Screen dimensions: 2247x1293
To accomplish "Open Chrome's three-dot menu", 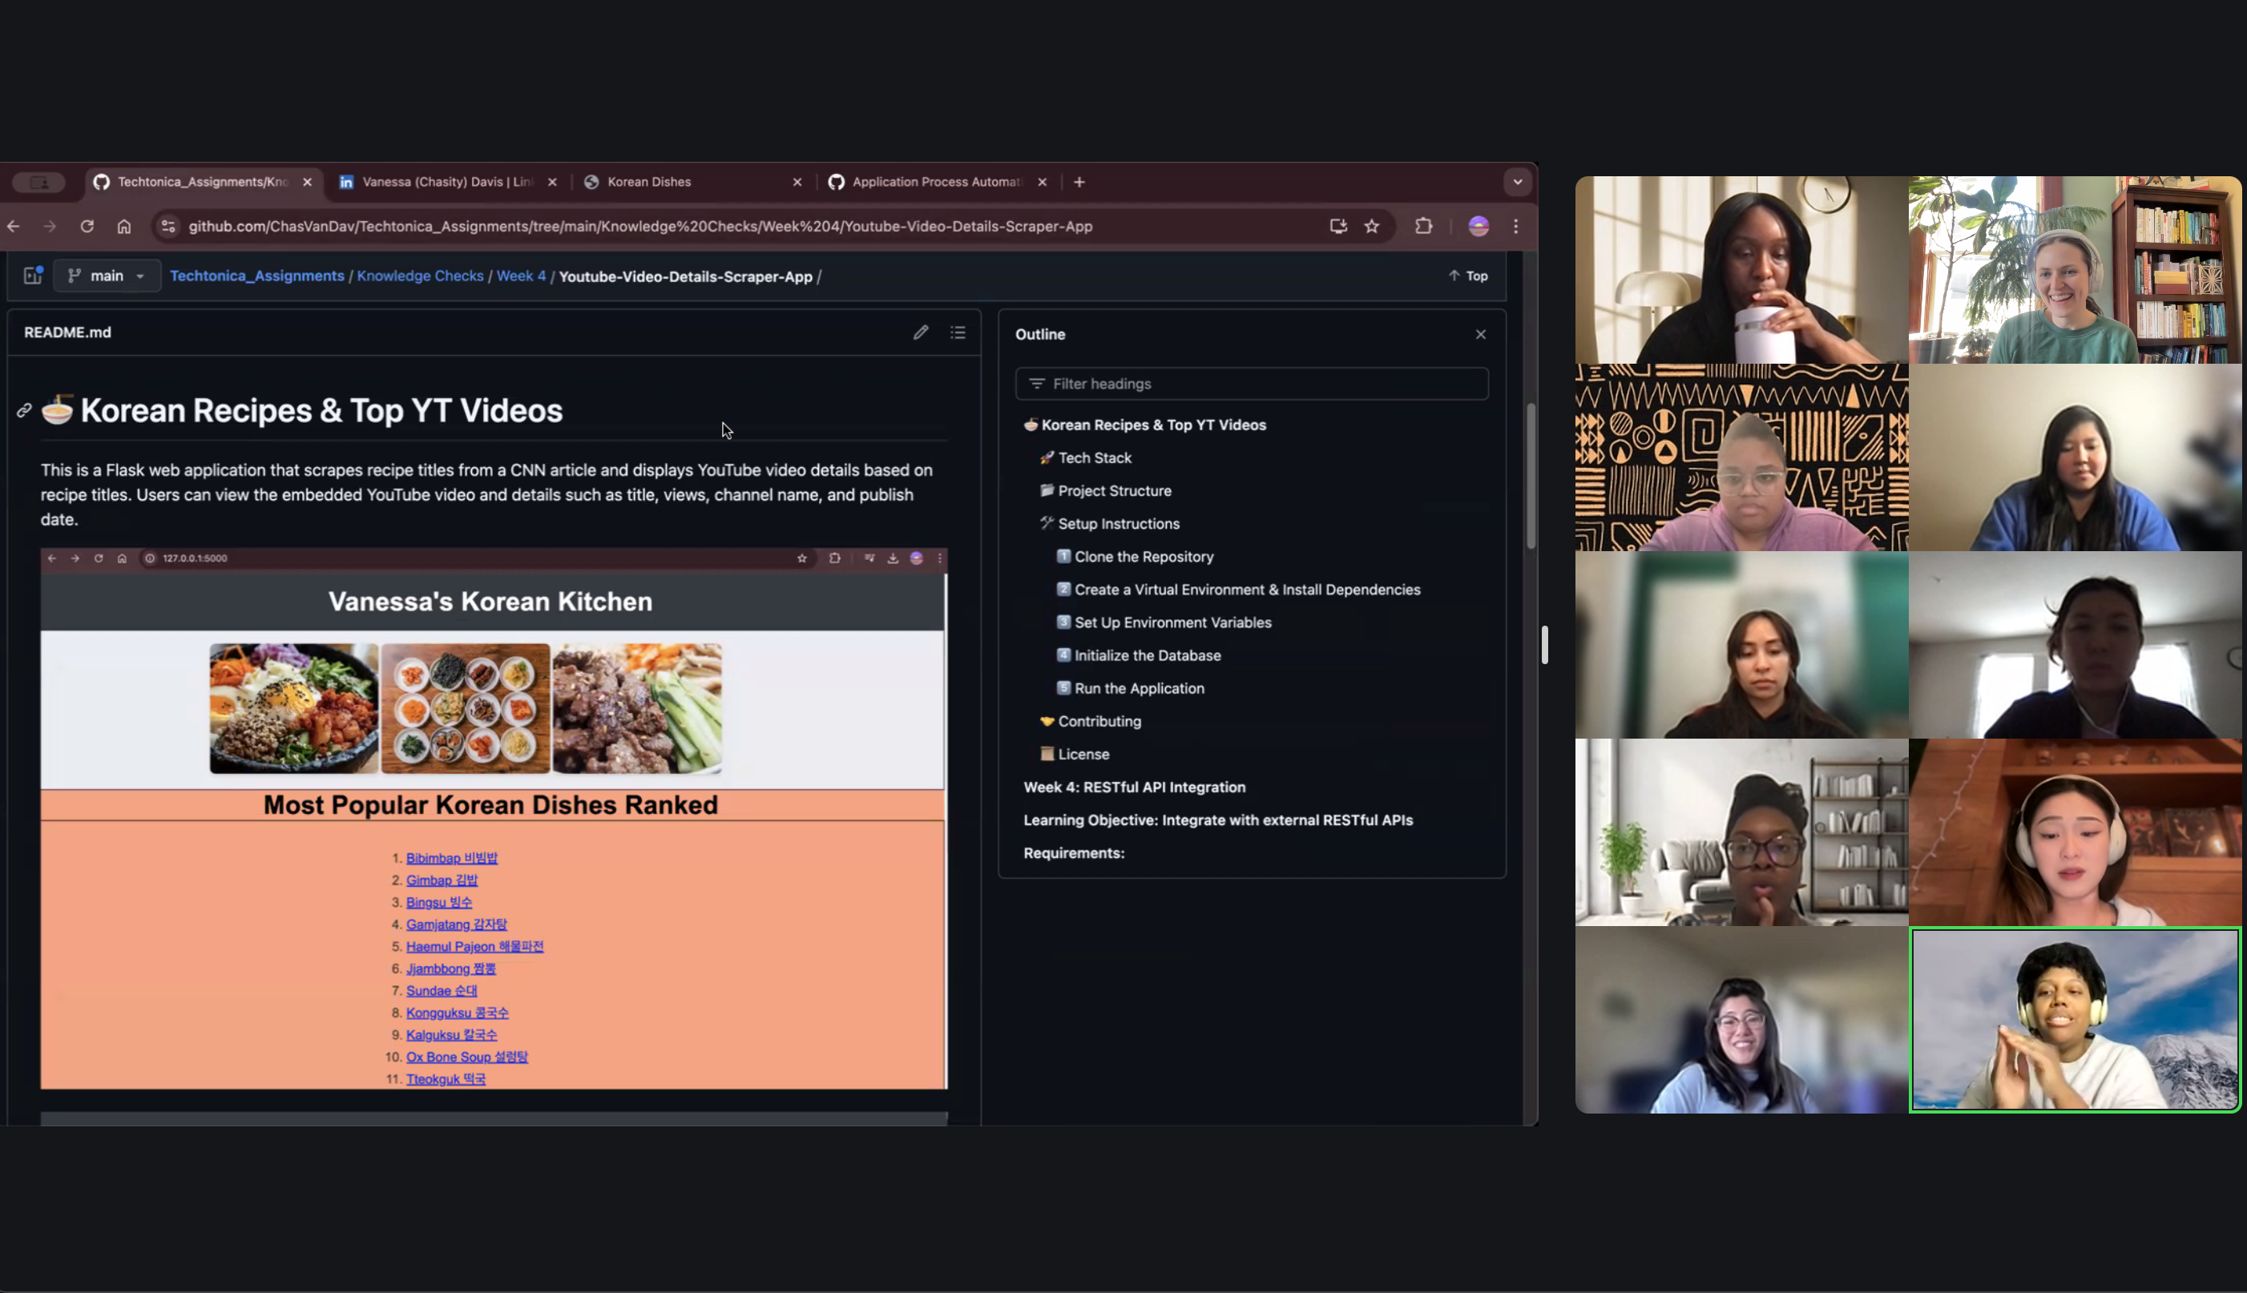I will click(x=1516, y=227).
